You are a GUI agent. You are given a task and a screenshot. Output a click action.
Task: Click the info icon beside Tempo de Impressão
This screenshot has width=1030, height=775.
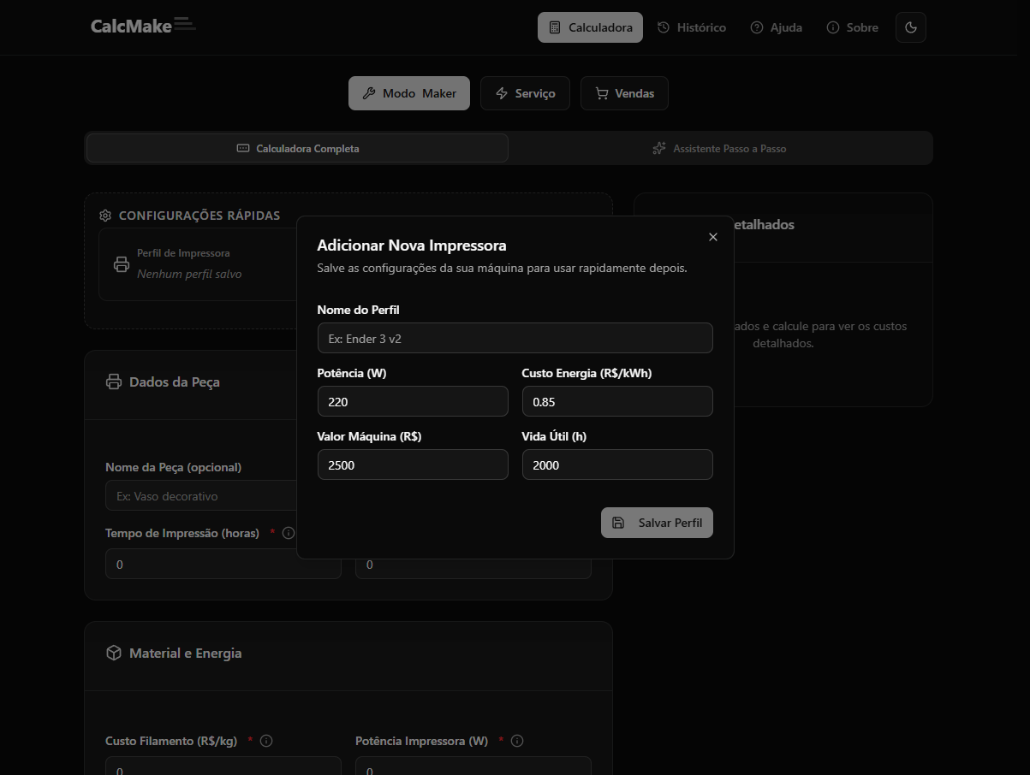click(289, 533)
